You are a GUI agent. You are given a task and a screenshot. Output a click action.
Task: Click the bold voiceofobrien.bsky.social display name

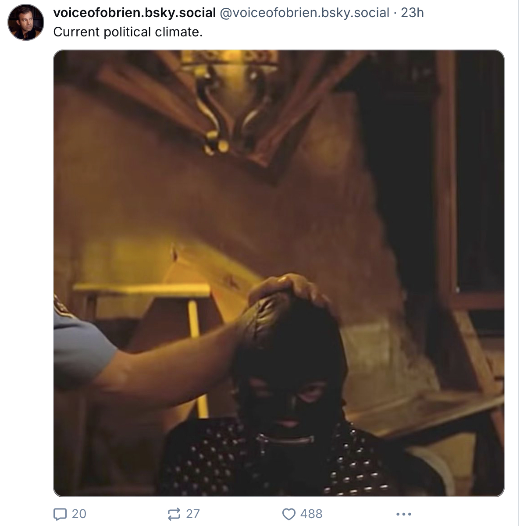click(x=135, y=13)
